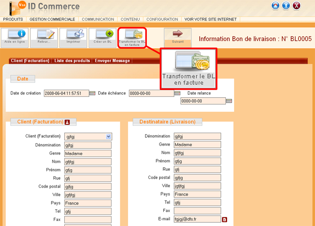The height and width of the screenshot is (226, 315).
Task: Open the COMMUNICATION menu
Action: 98,19
